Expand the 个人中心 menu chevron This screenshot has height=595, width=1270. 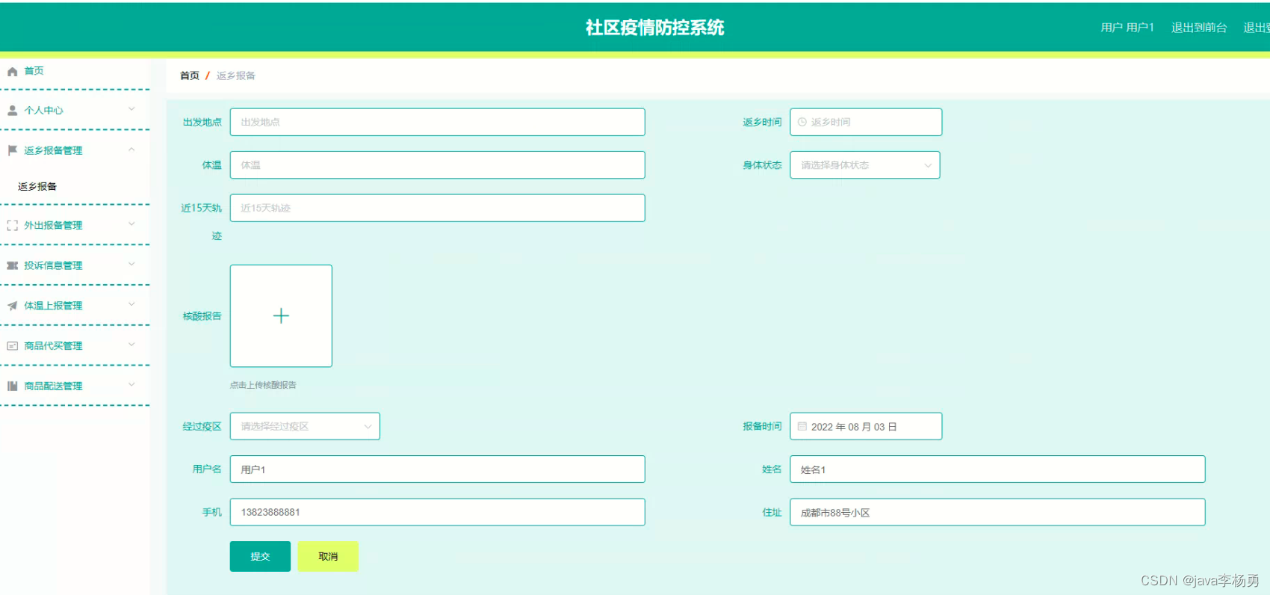[131, 109]
